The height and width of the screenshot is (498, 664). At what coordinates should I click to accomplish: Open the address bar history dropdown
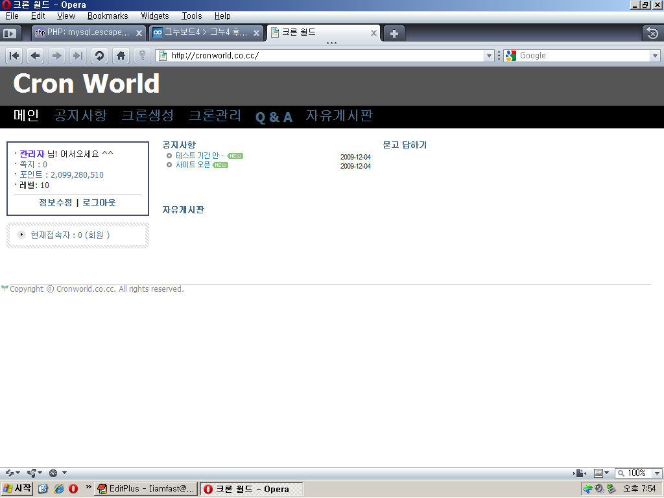[490, 56]
